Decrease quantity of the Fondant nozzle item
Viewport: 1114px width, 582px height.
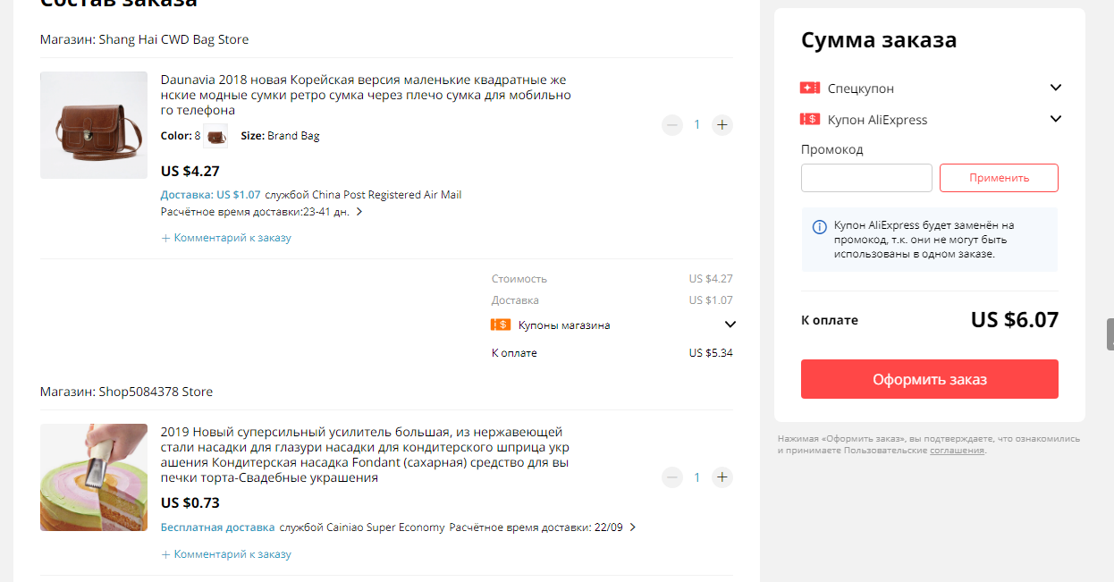tap(672, 477)
